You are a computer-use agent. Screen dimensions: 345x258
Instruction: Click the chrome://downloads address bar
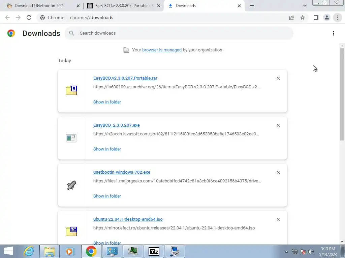(x=91, y=17)
